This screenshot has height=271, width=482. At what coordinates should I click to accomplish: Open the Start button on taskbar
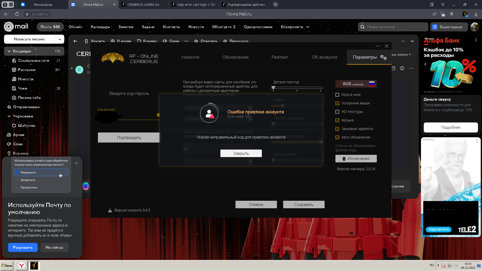tap(7, 265)
